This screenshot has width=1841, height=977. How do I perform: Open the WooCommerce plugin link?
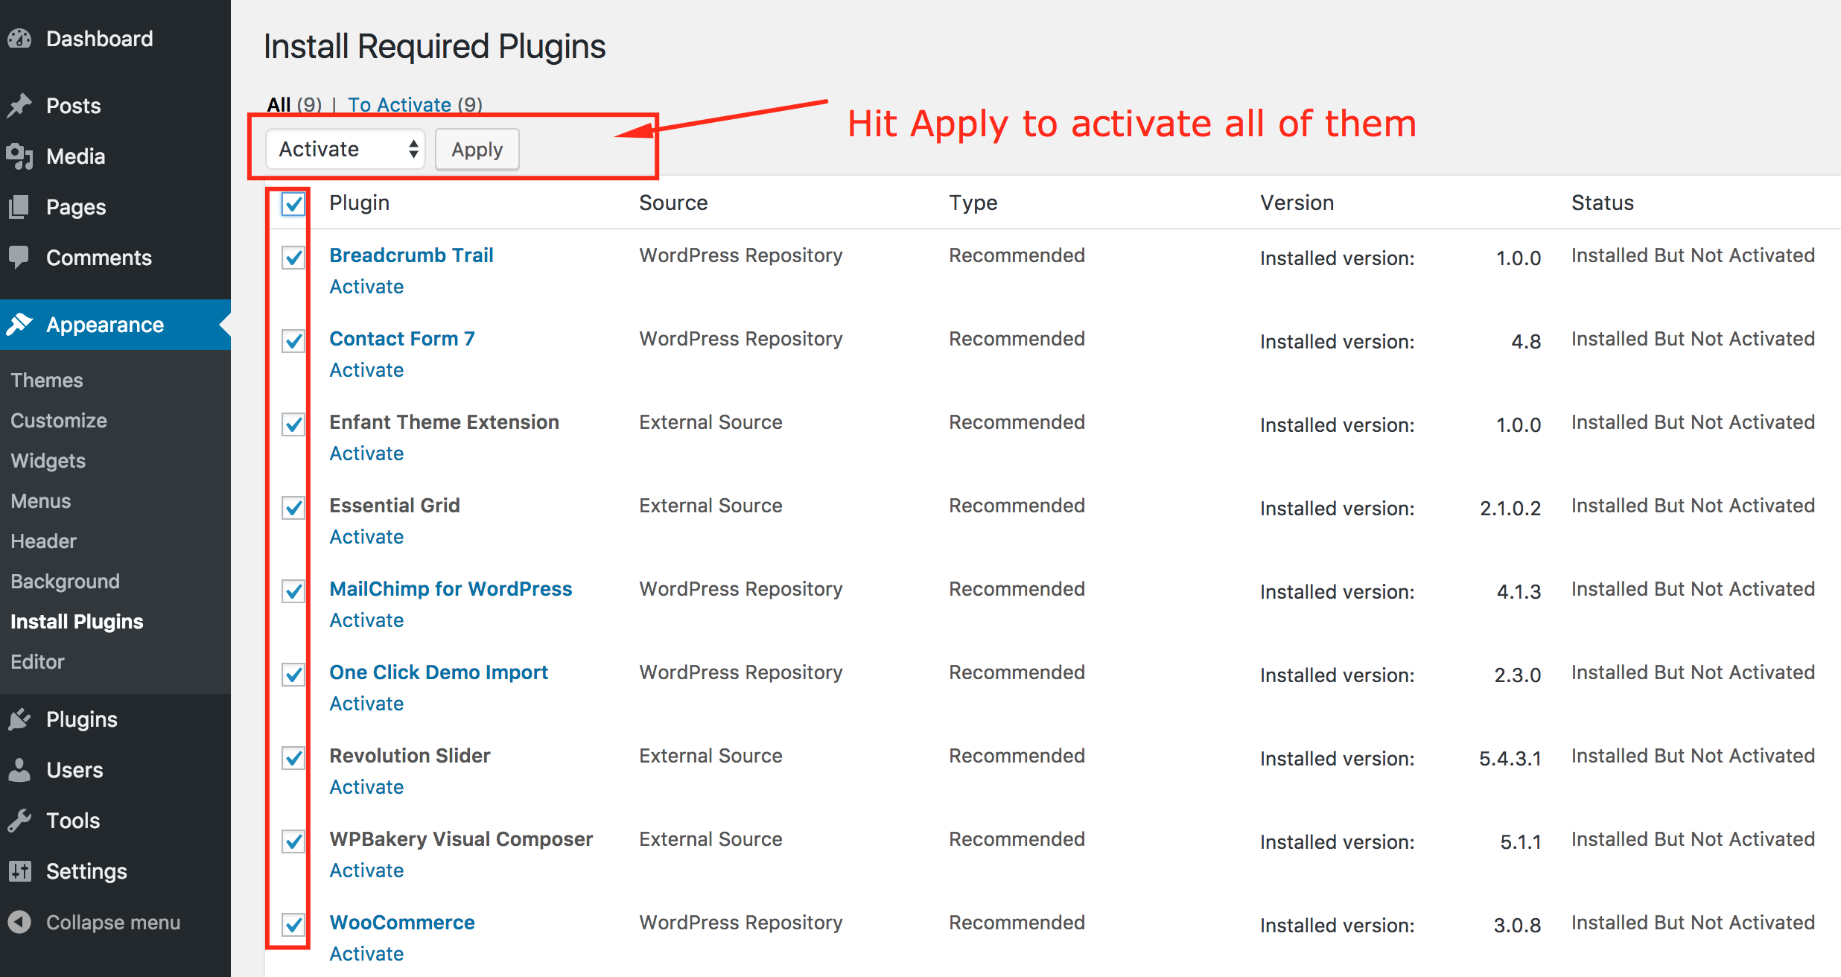[402, 923]
